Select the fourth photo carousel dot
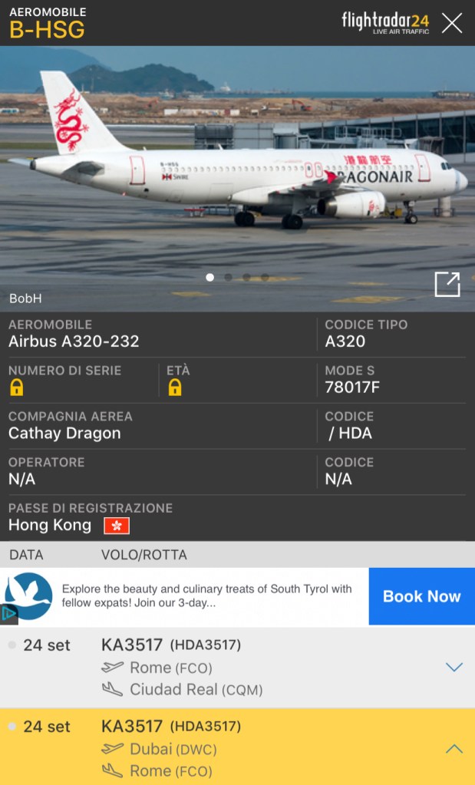The width and height of the screenshot is (475, 785). pyautogui.click(x=265, y=277)
